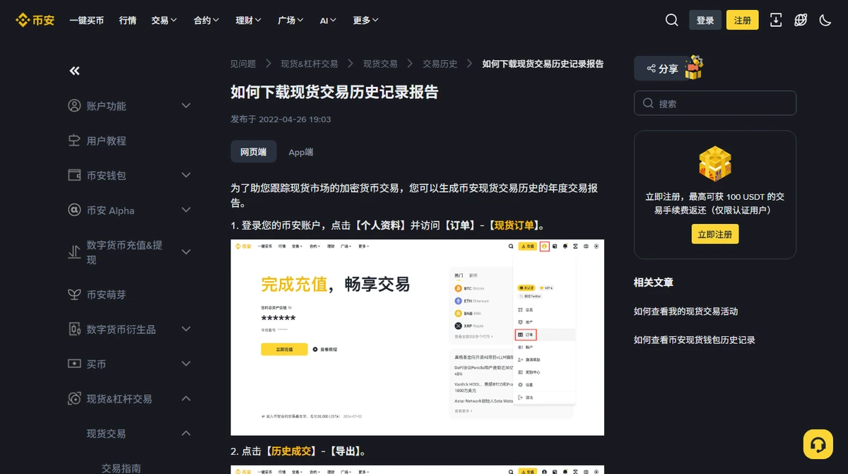The image size is (848, 474).
Task: Expand the 账户功能 chevron
Action: (186, 105)
